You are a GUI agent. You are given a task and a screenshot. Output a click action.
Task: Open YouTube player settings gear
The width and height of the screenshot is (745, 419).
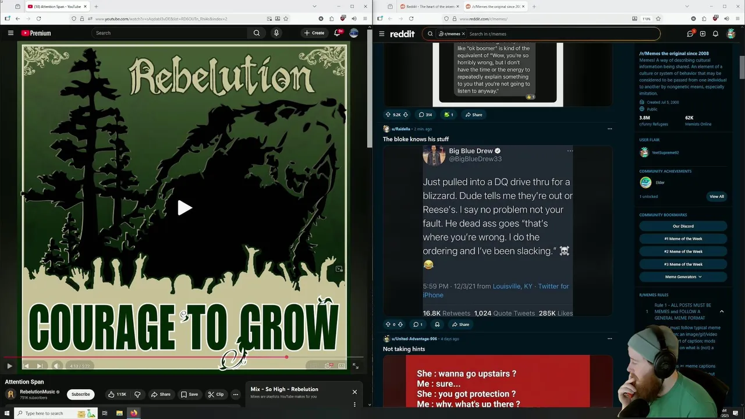328,366
